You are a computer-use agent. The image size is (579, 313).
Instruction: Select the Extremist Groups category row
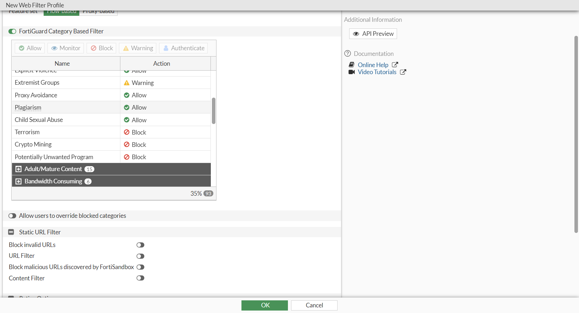[x=111, y=83]
